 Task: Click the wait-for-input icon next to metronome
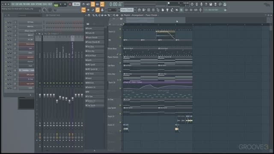(88, 4)
